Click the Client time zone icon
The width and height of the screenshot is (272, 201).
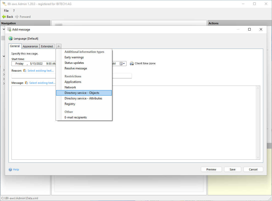(x=132, y=64)
